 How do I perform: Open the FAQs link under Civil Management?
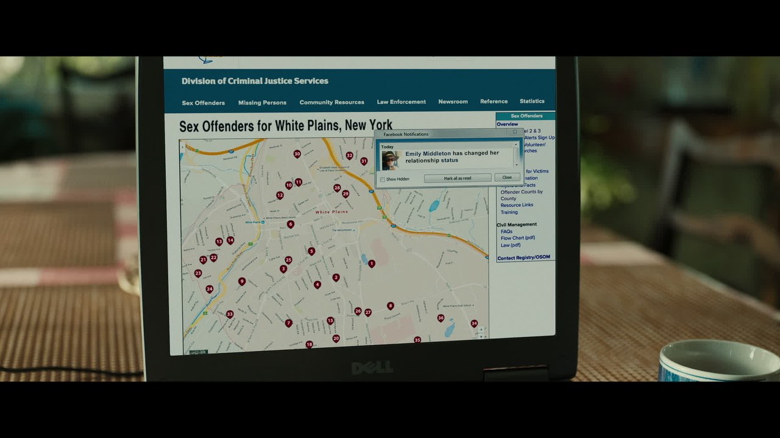click(506, 232)
